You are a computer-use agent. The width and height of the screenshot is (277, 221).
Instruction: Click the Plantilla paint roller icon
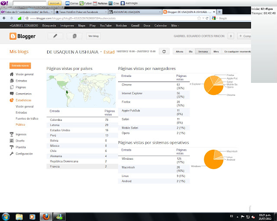tap(12, 147)
